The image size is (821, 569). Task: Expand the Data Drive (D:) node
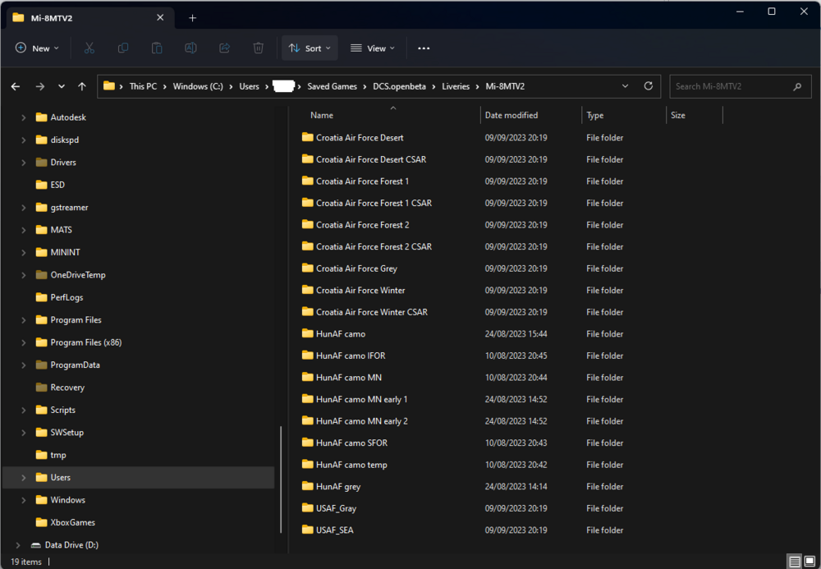(17, 545)
